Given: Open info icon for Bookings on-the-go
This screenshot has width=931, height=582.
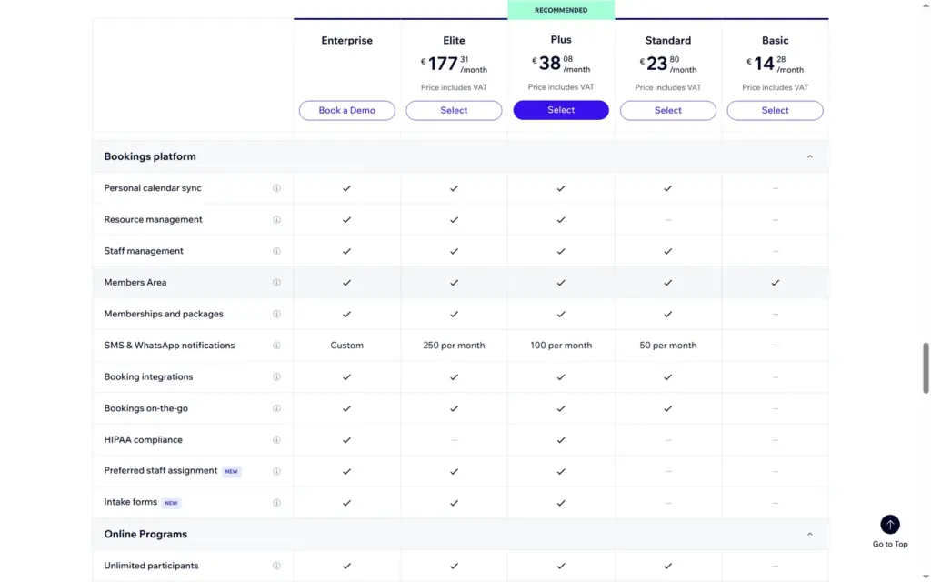Looking at the screenshot, I should [276, 408].
